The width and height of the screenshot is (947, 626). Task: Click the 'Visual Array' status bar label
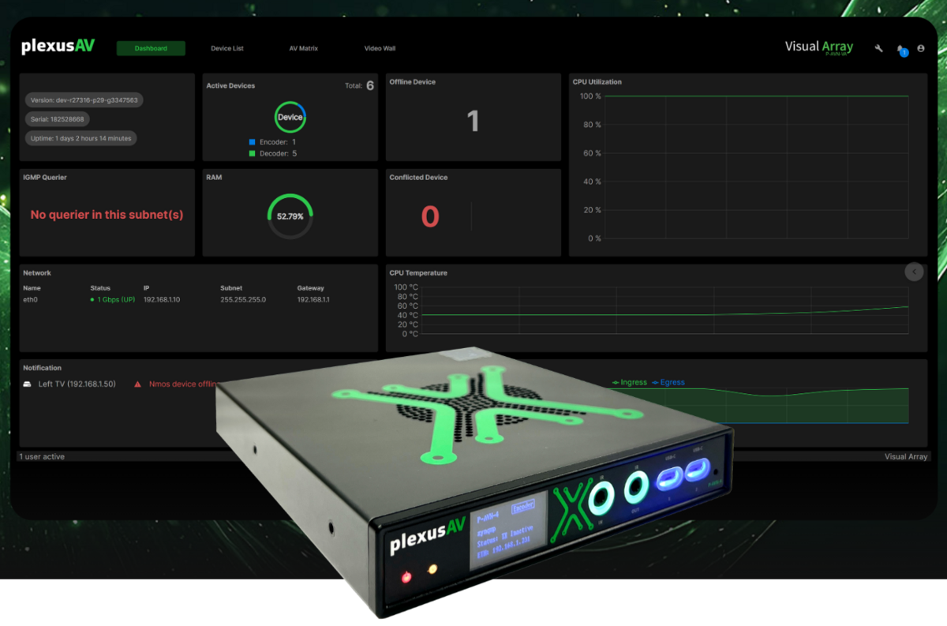point(906,457)
